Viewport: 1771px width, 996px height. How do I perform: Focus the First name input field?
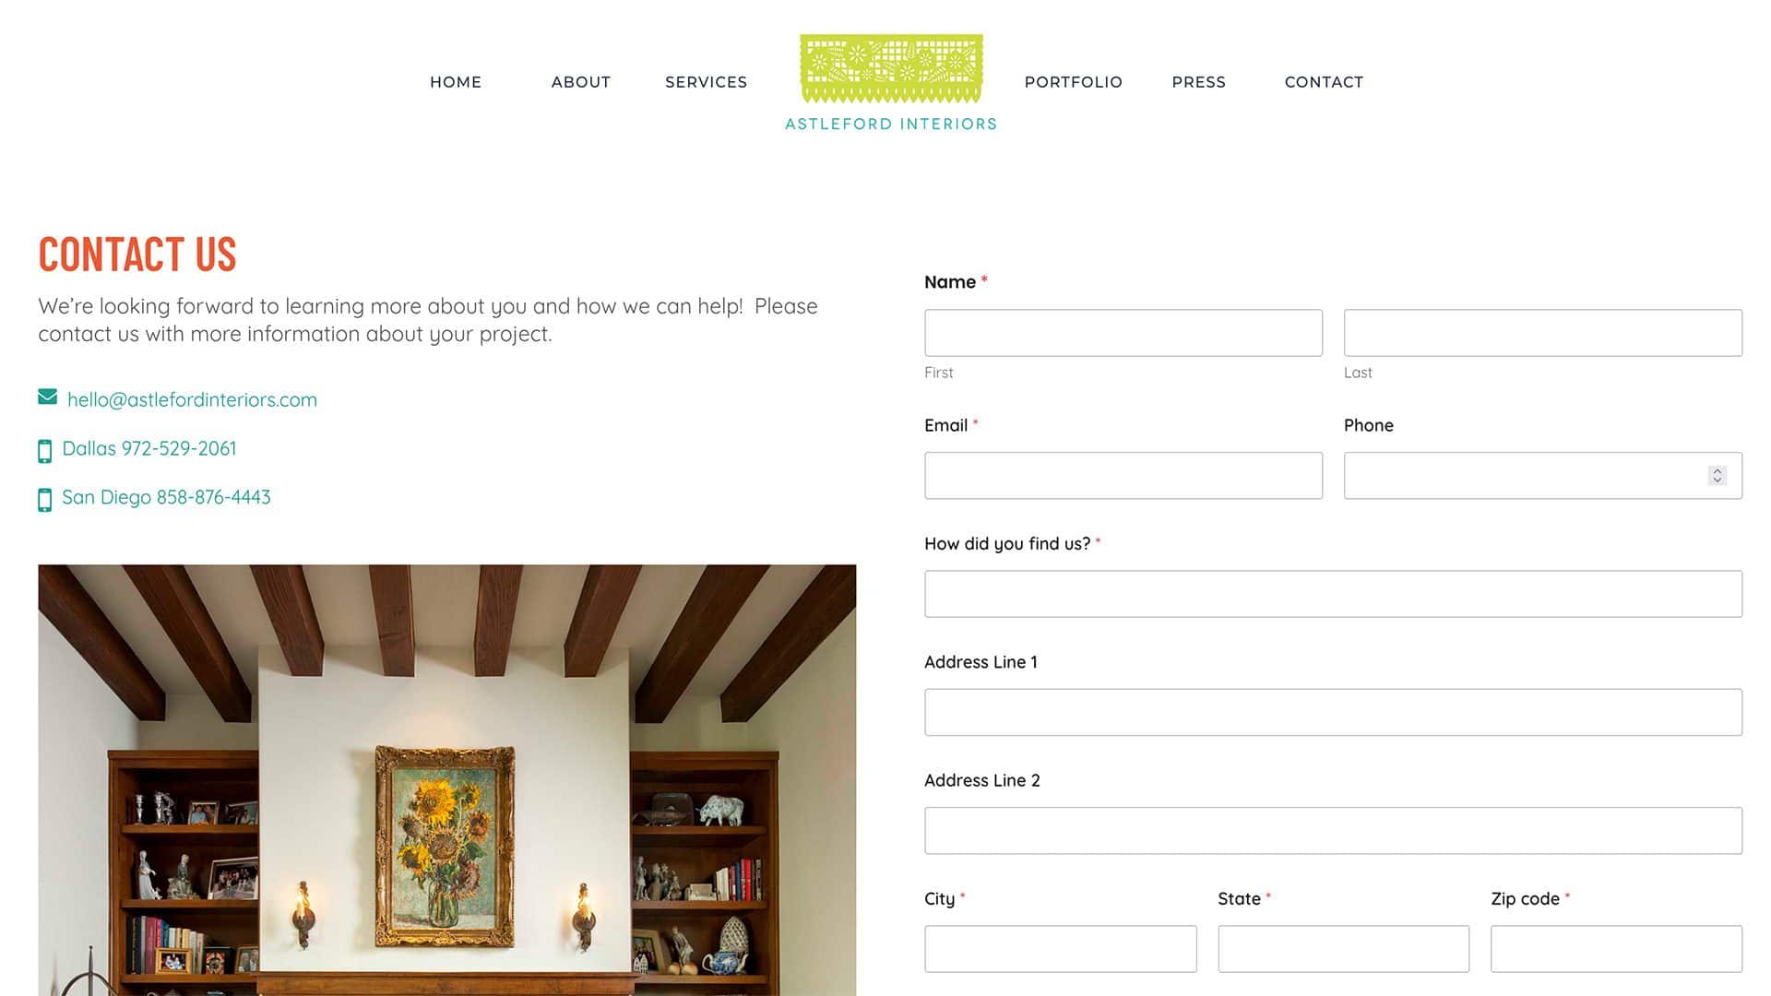point(1123,333)
